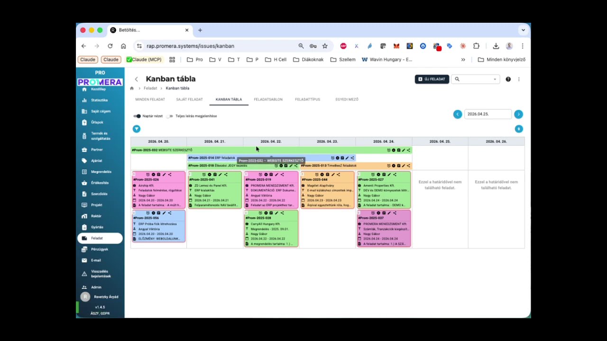This screenshot has height=341, width=607.
Task: Click the date field 2026.04.25.
Action: (487, 114)
